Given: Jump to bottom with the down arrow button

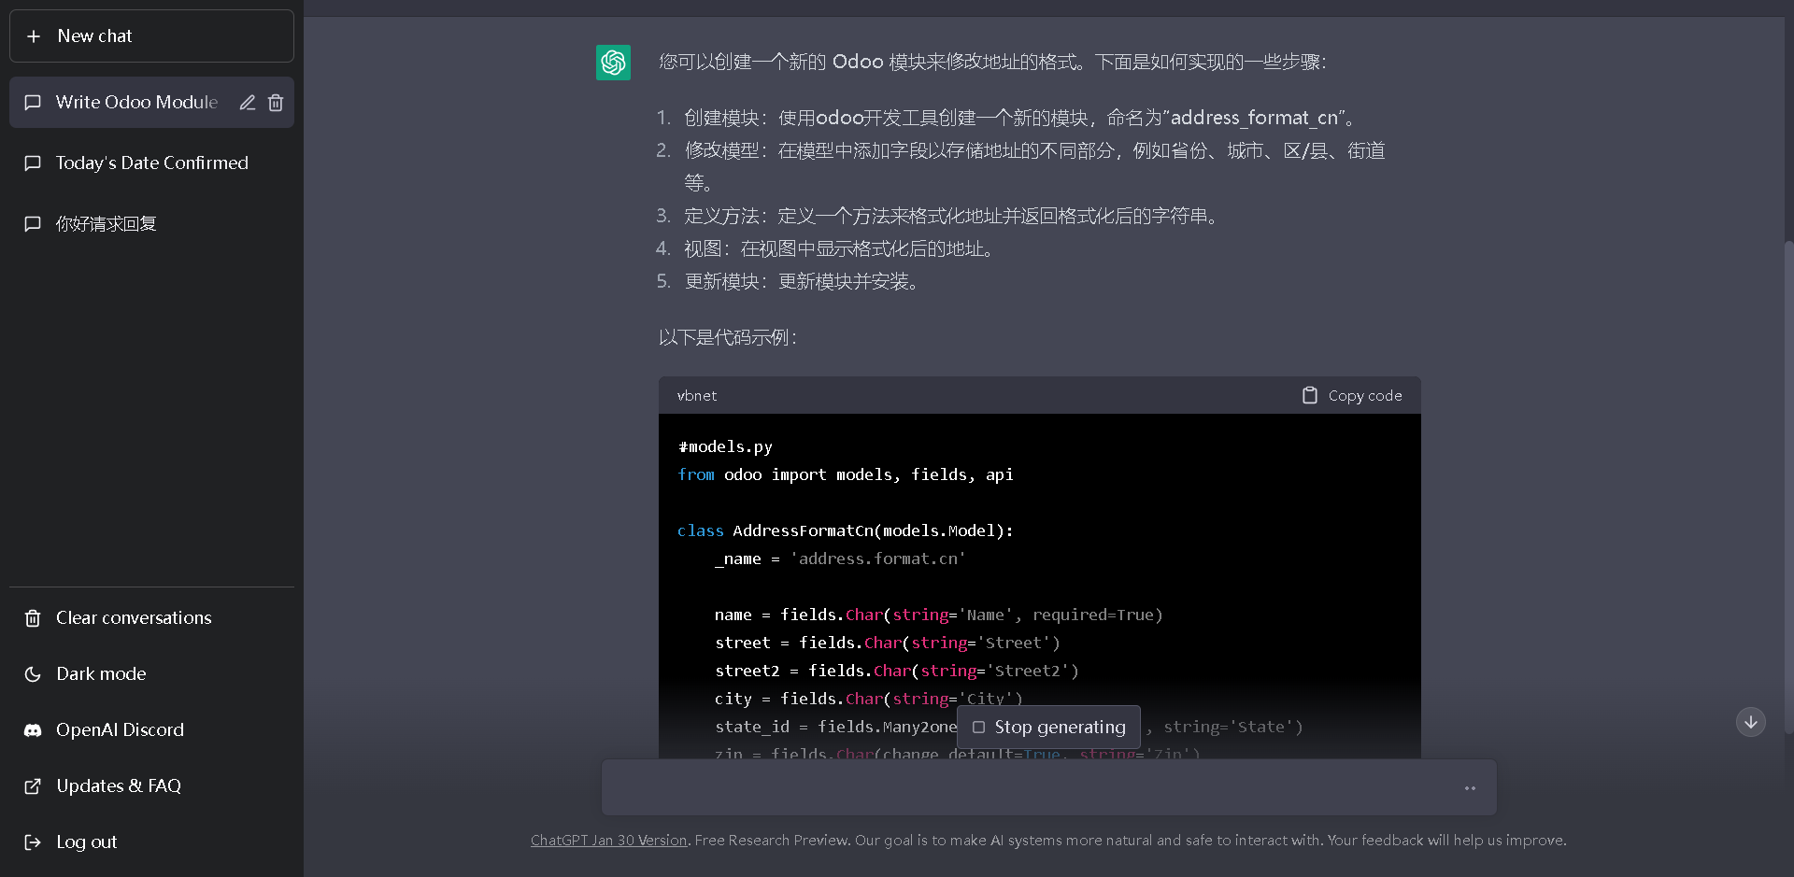Looking at the screenshot, I should 1751,722.
